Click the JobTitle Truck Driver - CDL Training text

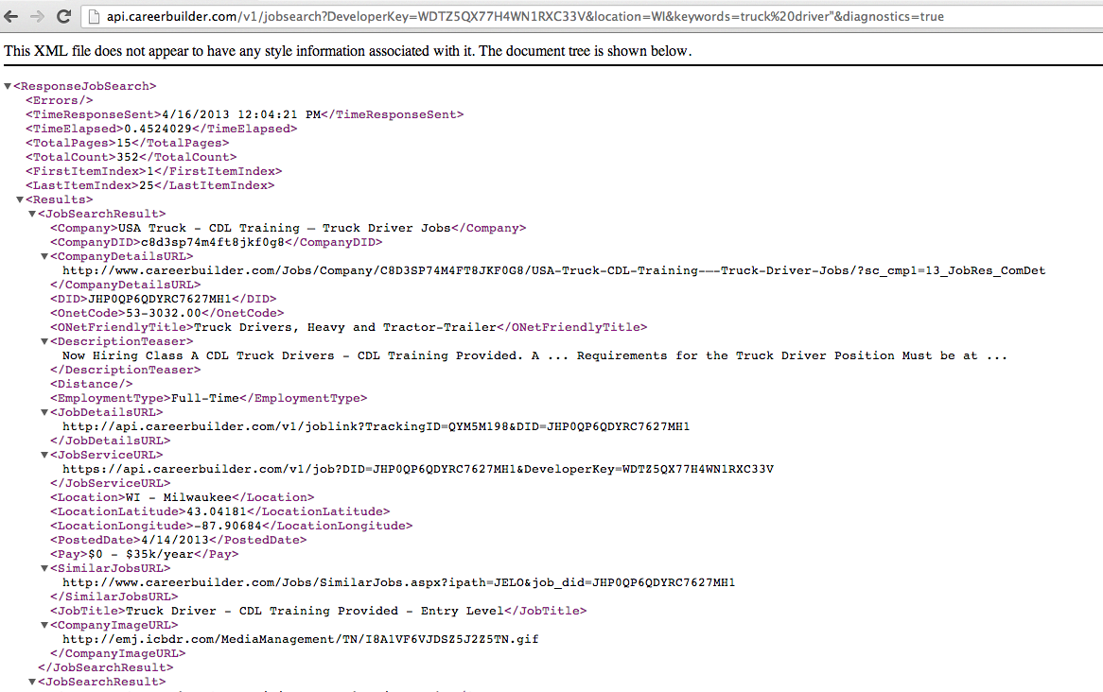(314, 611)
